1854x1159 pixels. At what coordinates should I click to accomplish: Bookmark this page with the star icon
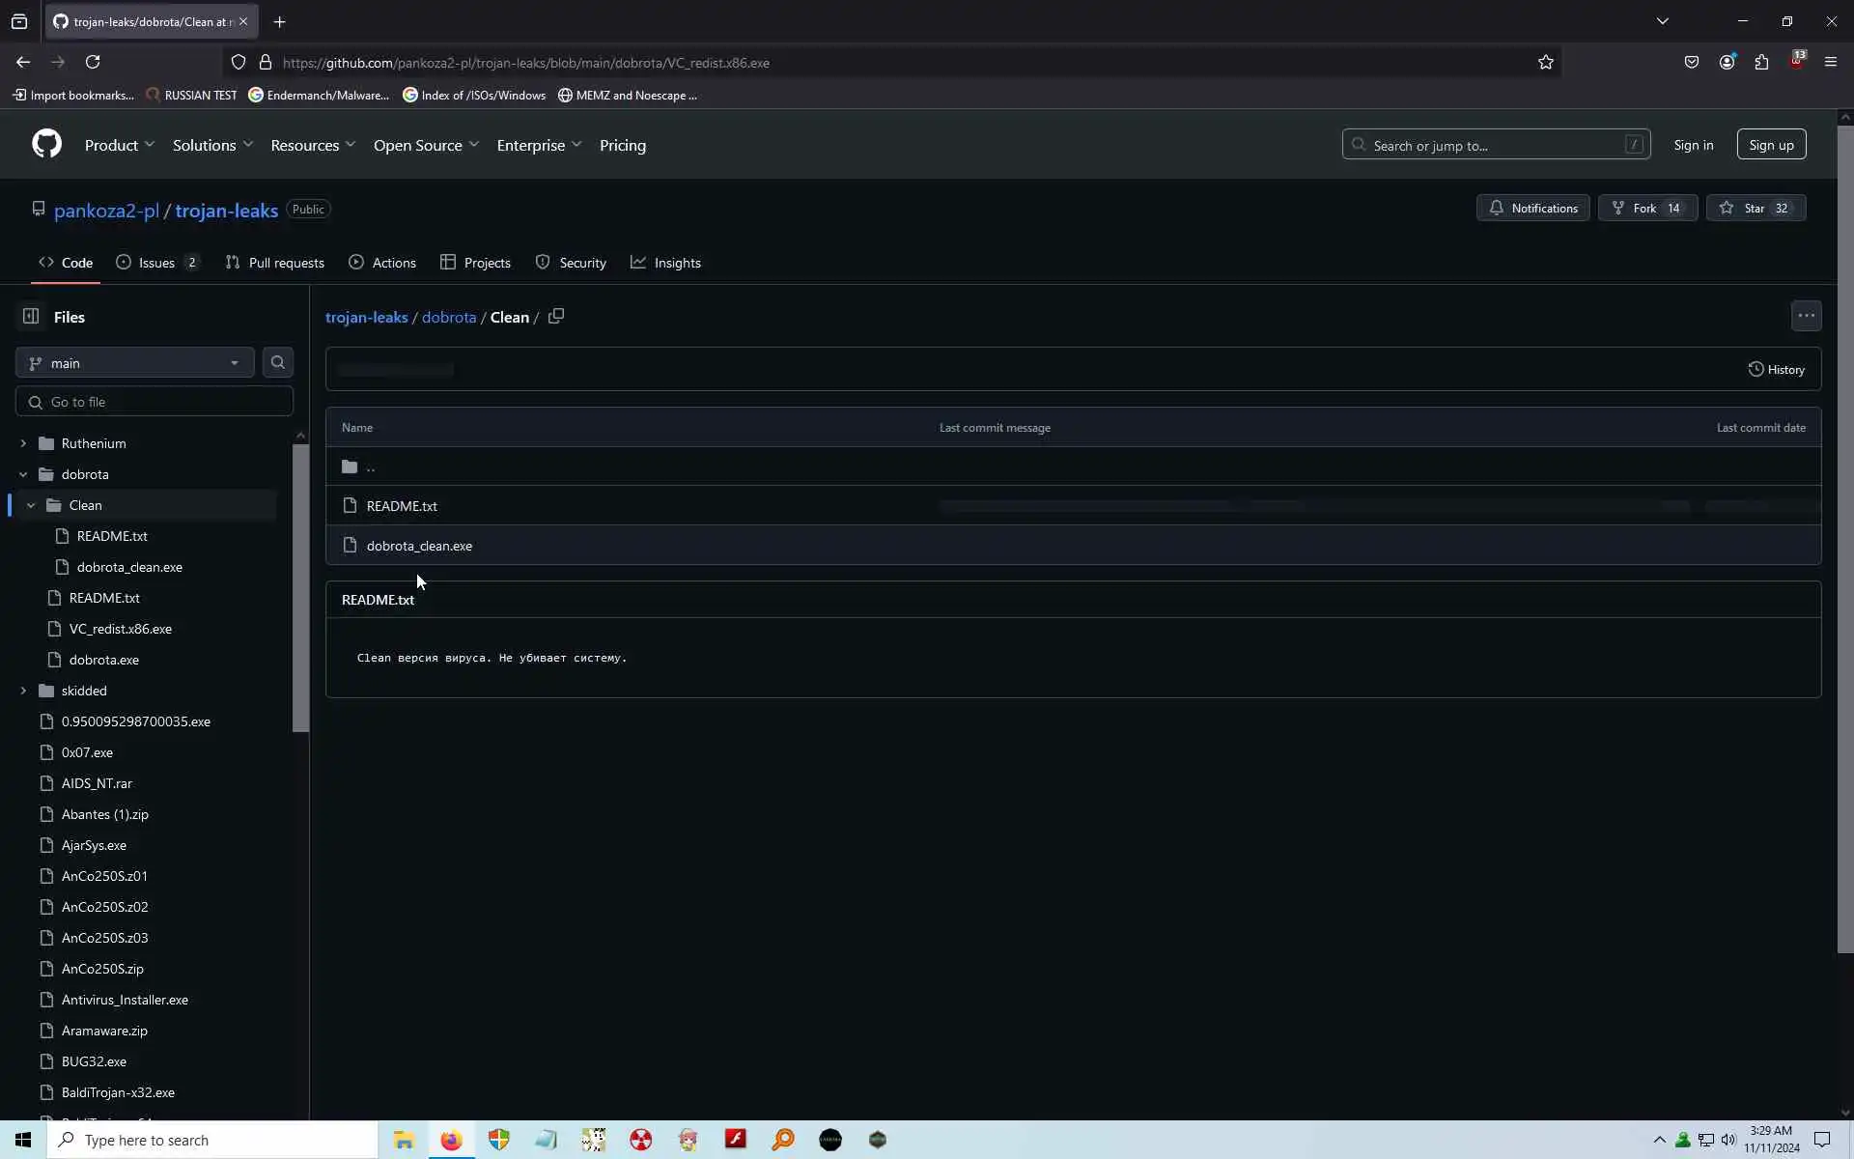coord(1545,63)
